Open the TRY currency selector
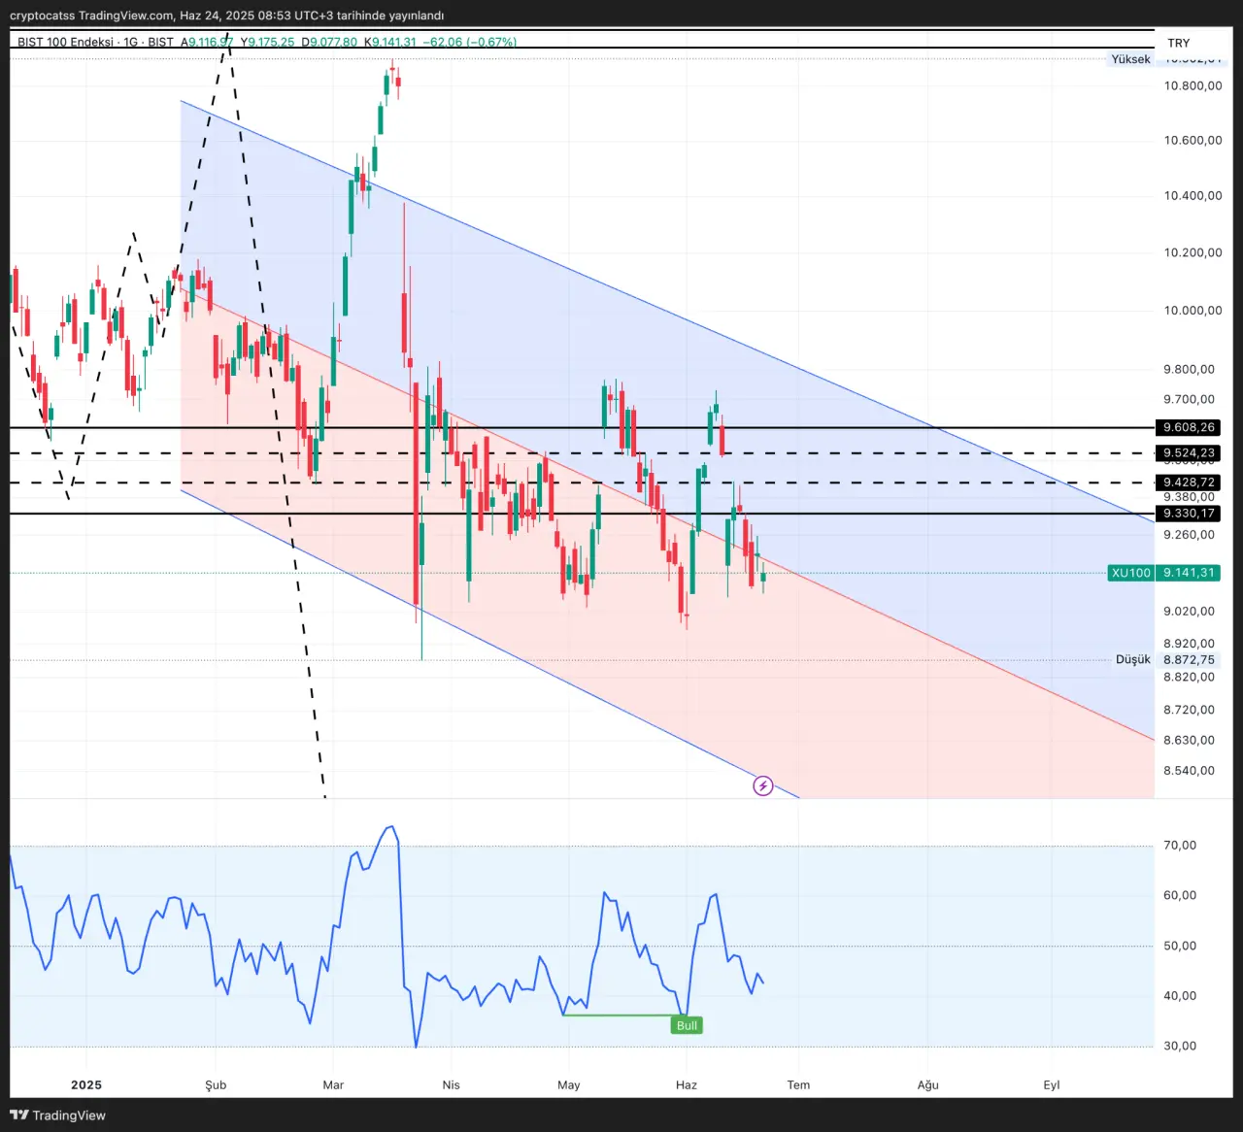Viewport: 1243px width, 1132px height. click(1179, 43)
